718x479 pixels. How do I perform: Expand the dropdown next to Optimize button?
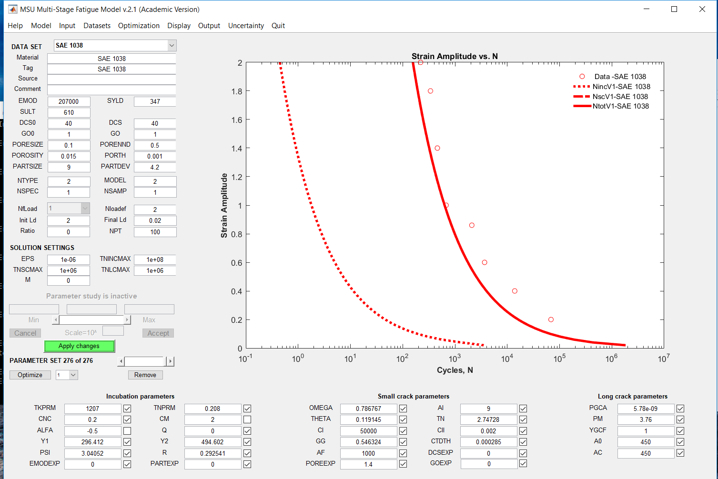[x=73, y=375]
